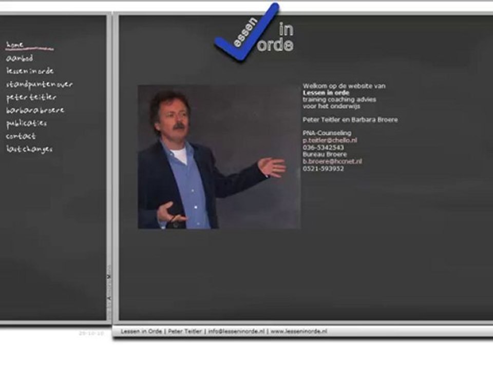Open the aanbod menu item
Viewport: 493px width, 369px height.
coord(20,58)
